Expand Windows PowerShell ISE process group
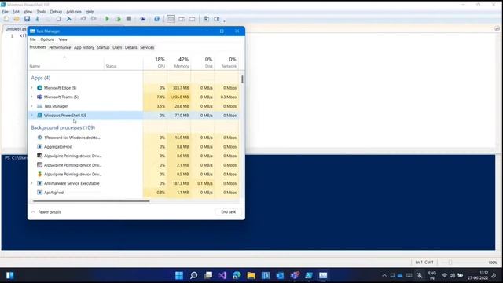Screen dimensions: 503x283 pyautogui.click(x=31, y=116)
